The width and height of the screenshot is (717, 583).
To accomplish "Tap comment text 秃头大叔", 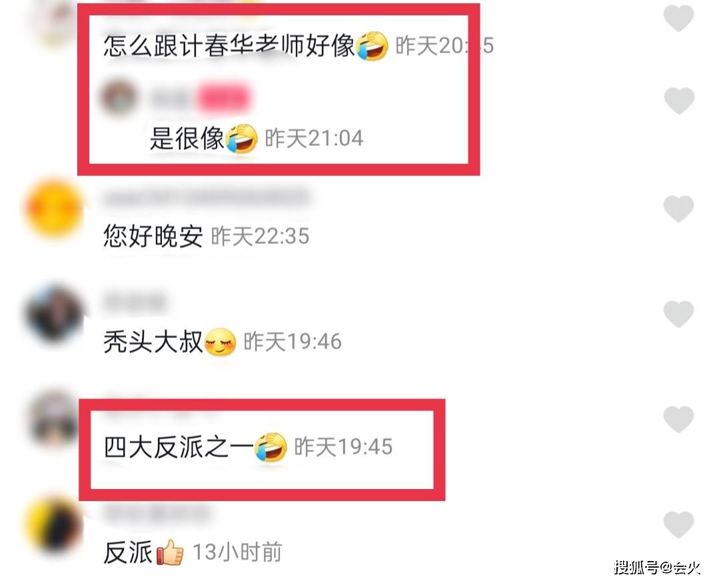I will (x=153, y=342).
